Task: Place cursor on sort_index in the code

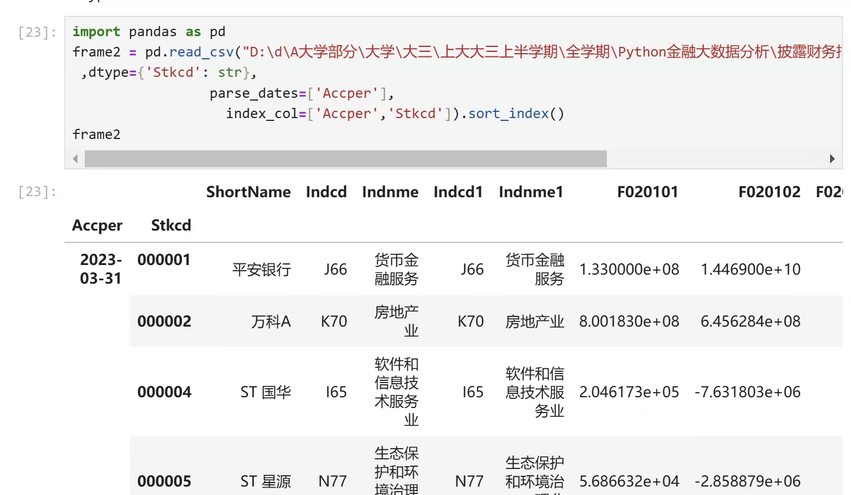Action: [x=508, y=114]
